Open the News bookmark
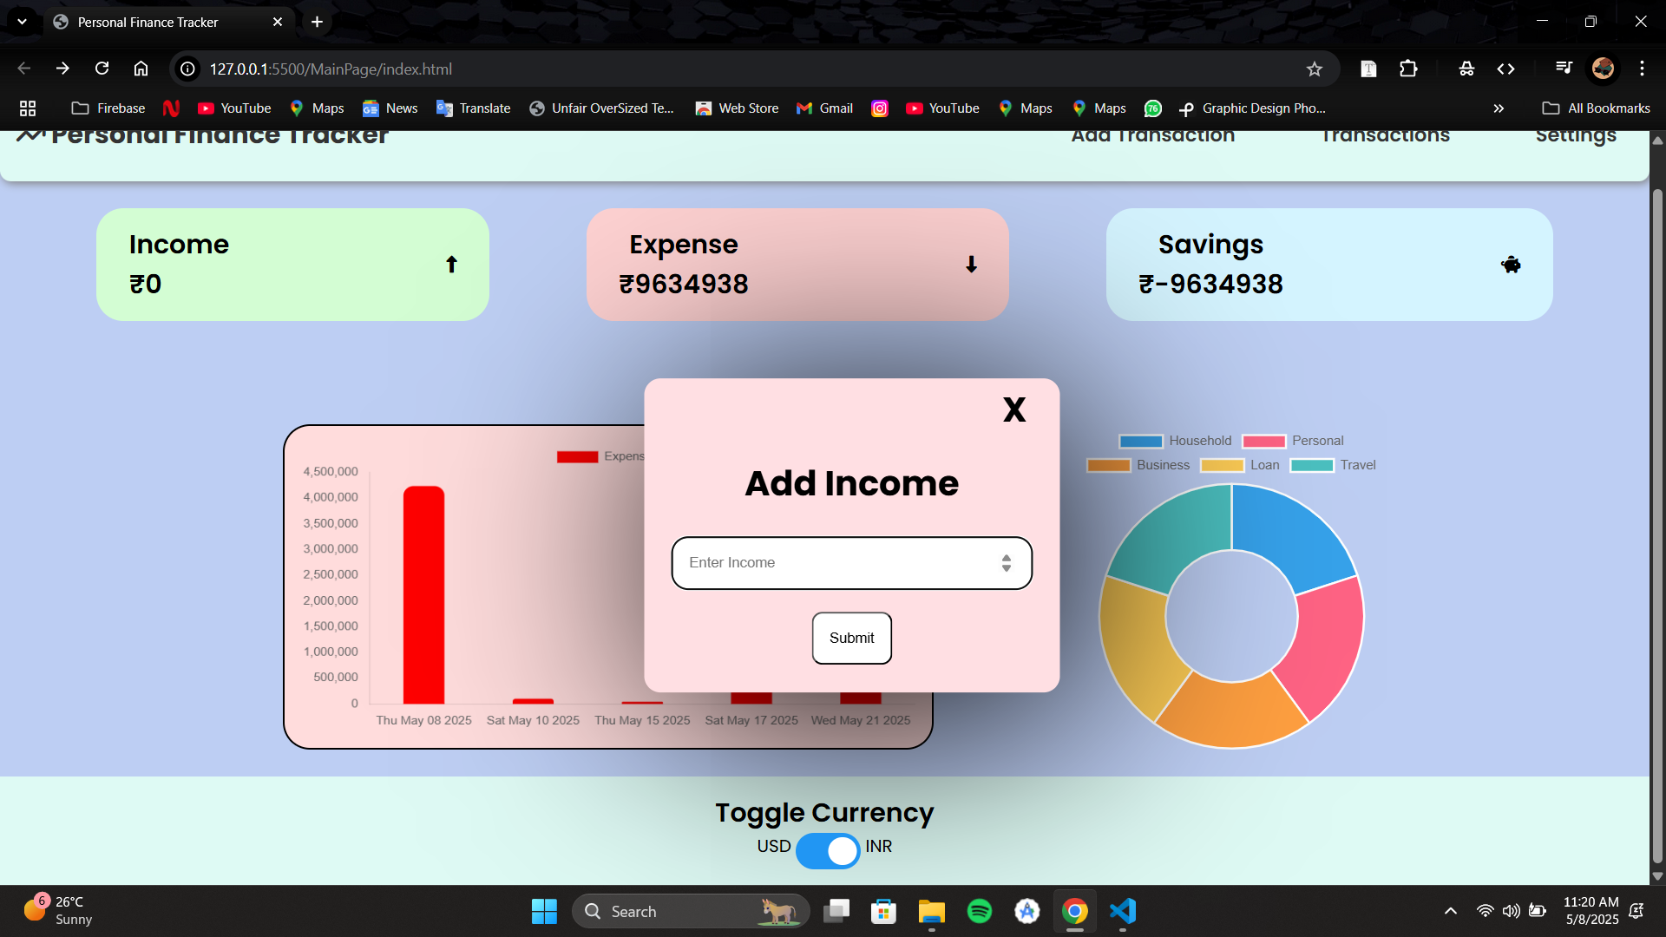 coord(390,108)
